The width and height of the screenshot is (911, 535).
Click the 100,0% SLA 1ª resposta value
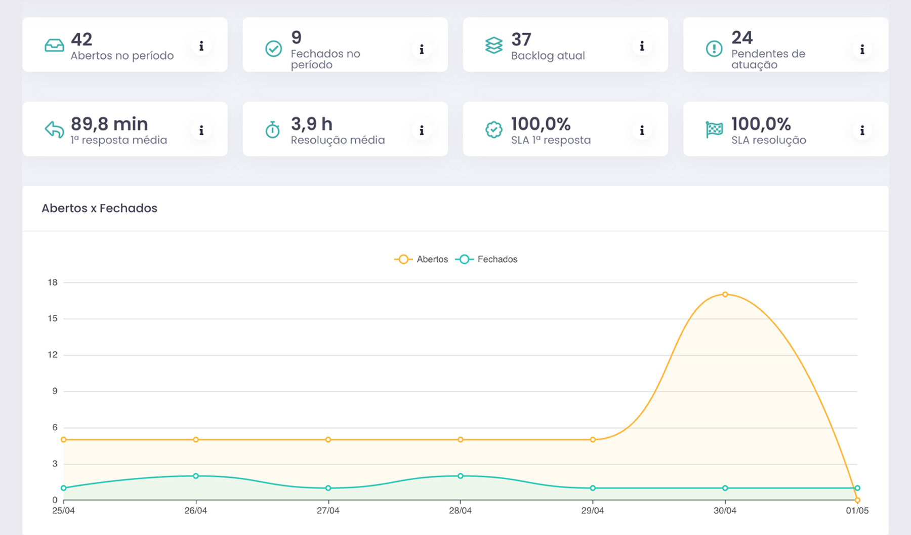click(x=541, y=124)
